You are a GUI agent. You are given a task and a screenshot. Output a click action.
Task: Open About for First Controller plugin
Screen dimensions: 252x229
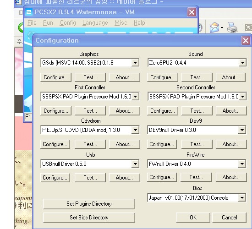[x=124, y=111]
